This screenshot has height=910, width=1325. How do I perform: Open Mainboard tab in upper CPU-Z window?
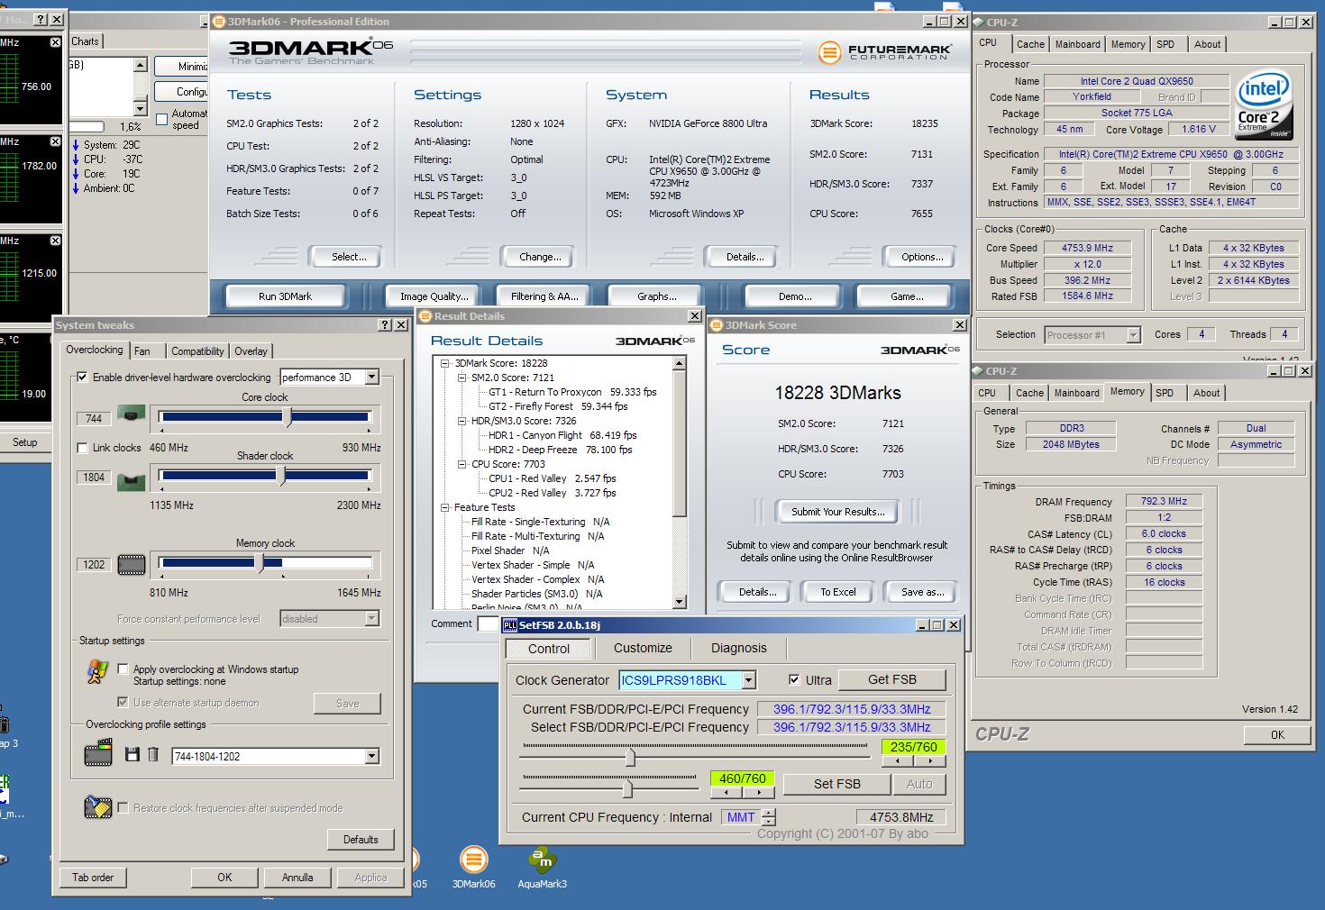coord(1077,44)
